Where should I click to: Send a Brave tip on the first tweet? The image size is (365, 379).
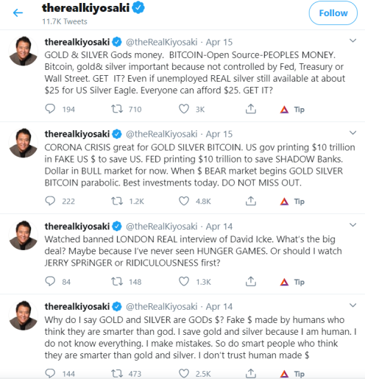pos(292,110)
